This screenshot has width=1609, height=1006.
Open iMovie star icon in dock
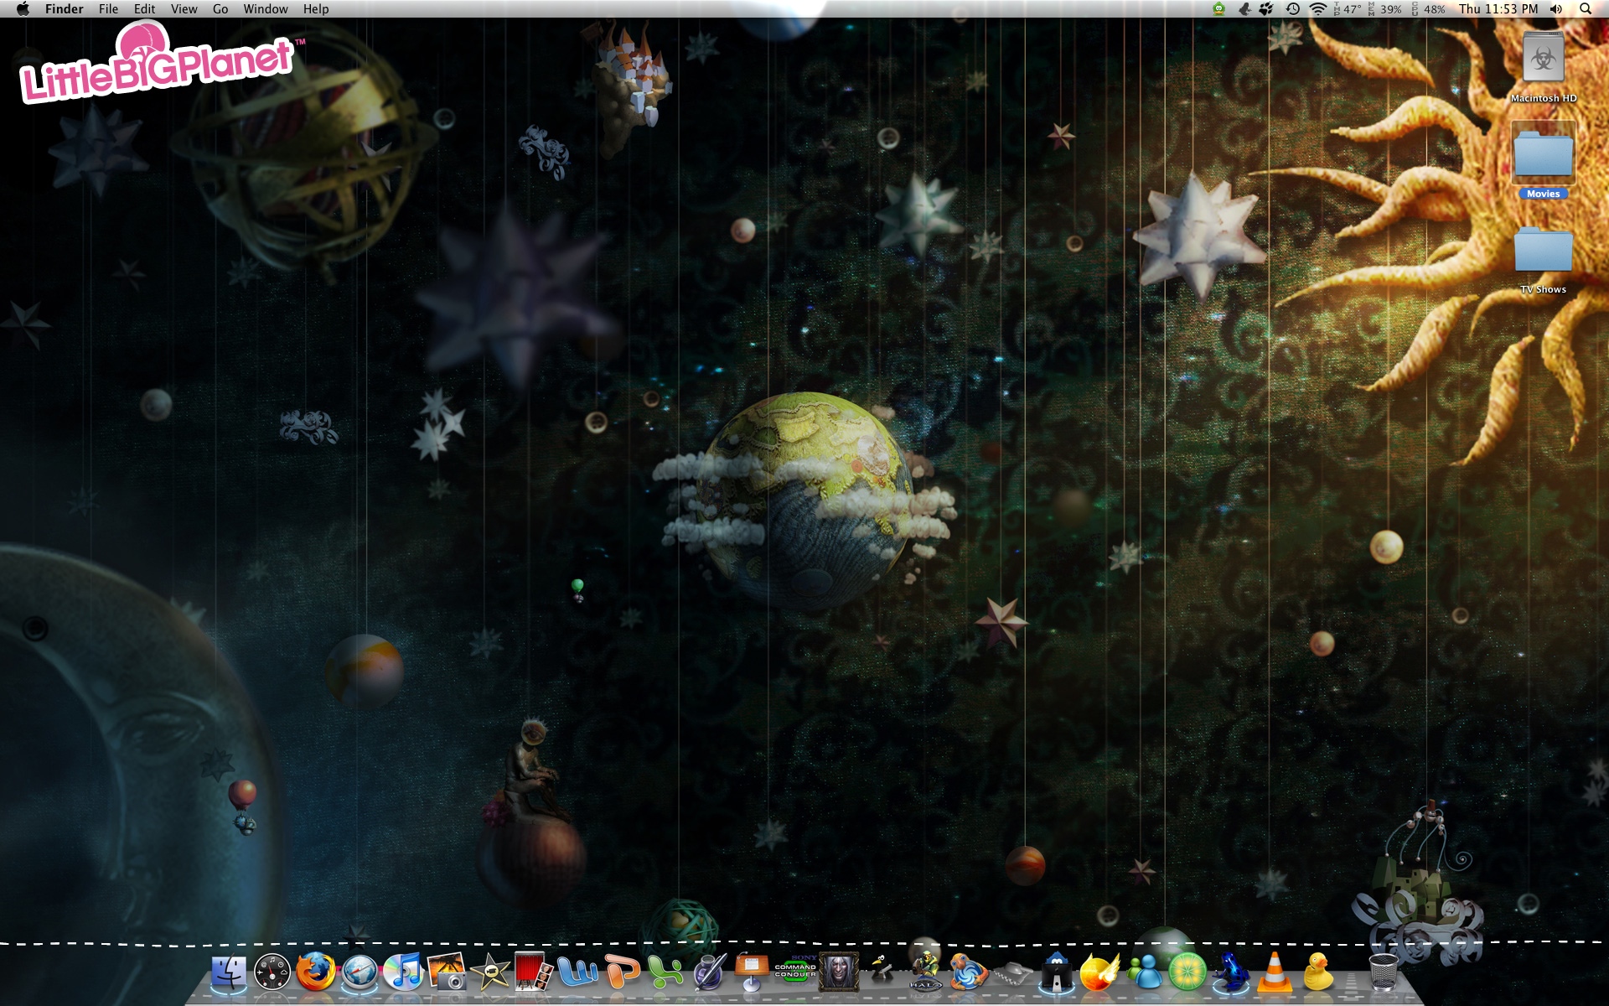pos(490,972)
